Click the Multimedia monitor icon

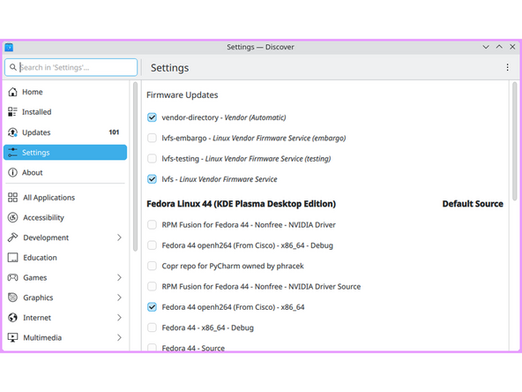[x=12, y=337]
